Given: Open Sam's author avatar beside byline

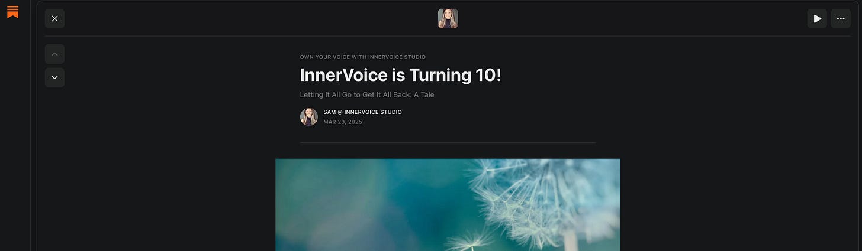Looking at the screenshot, I should click(x=309, y=117).
